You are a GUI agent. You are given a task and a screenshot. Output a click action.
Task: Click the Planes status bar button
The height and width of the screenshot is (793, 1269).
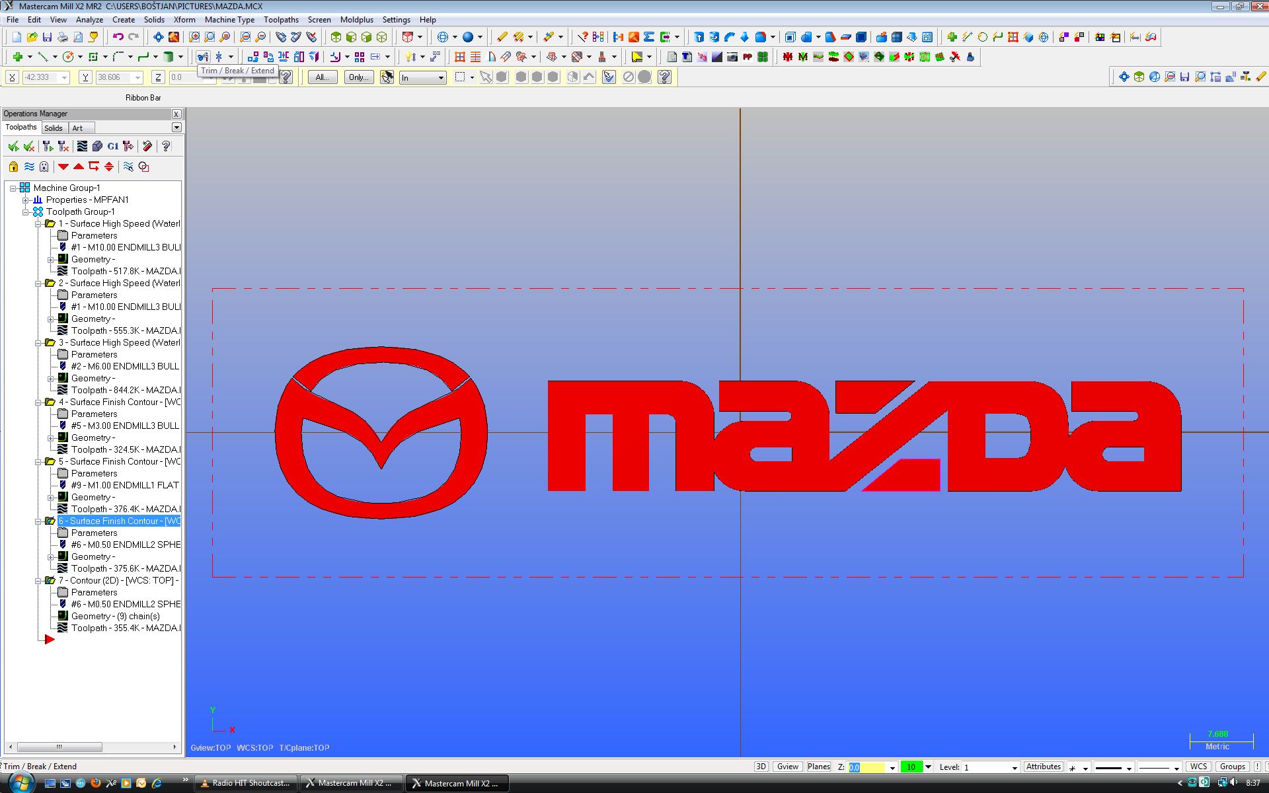coord(818,767)
